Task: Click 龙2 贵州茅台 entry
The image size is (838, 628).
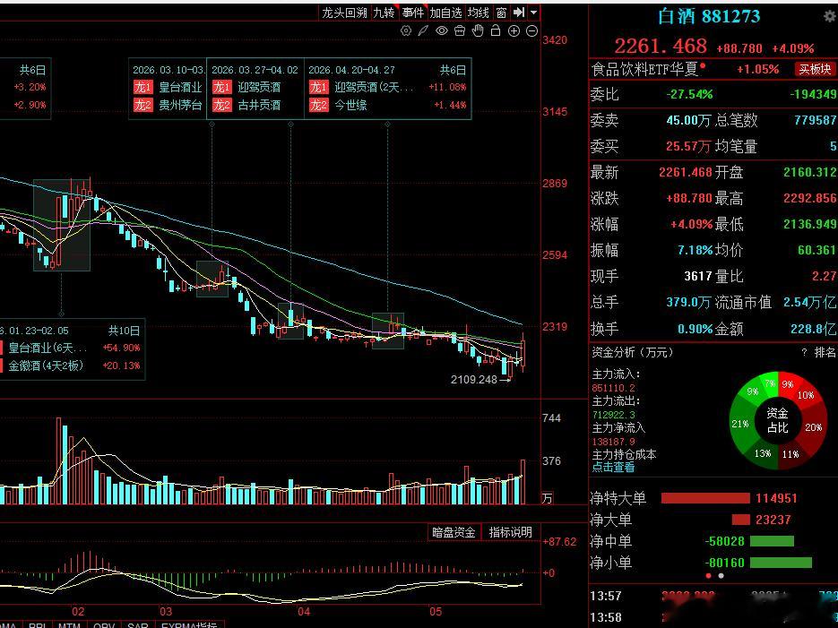Action: point(168,105)
